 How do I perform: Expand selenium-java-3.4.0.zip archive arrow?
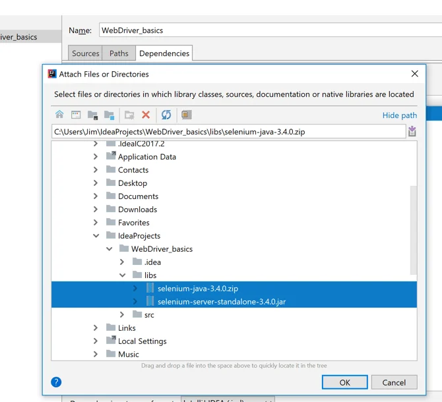pos(135,288)
